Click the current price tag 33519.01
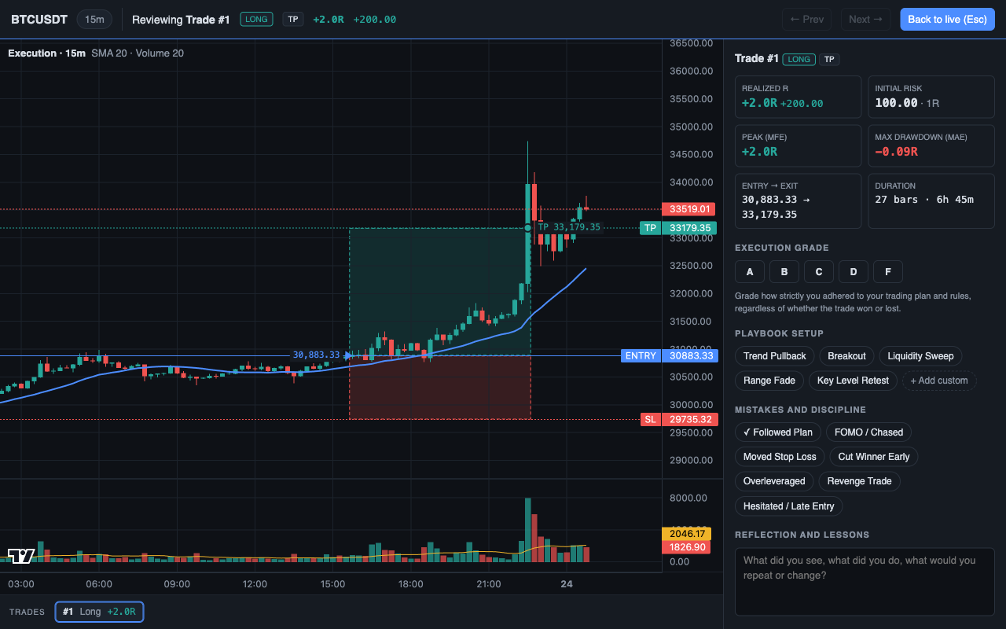This screenshot has height=629, width=1006. pos(690,209)
